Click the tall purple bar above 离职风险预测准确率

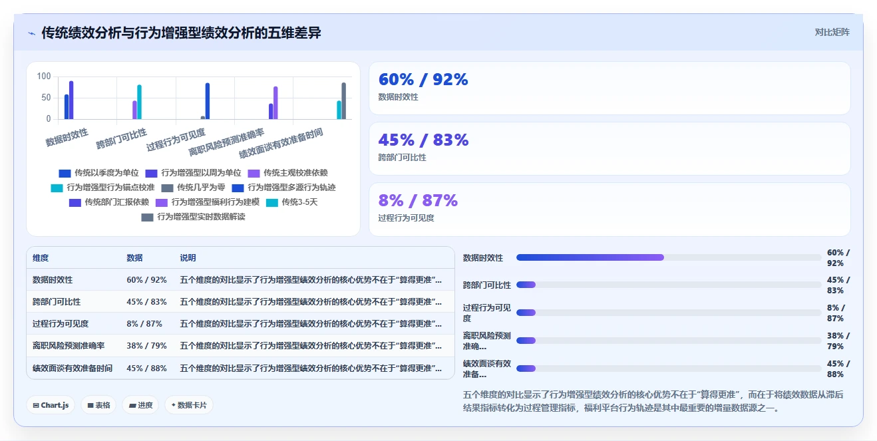275,102
